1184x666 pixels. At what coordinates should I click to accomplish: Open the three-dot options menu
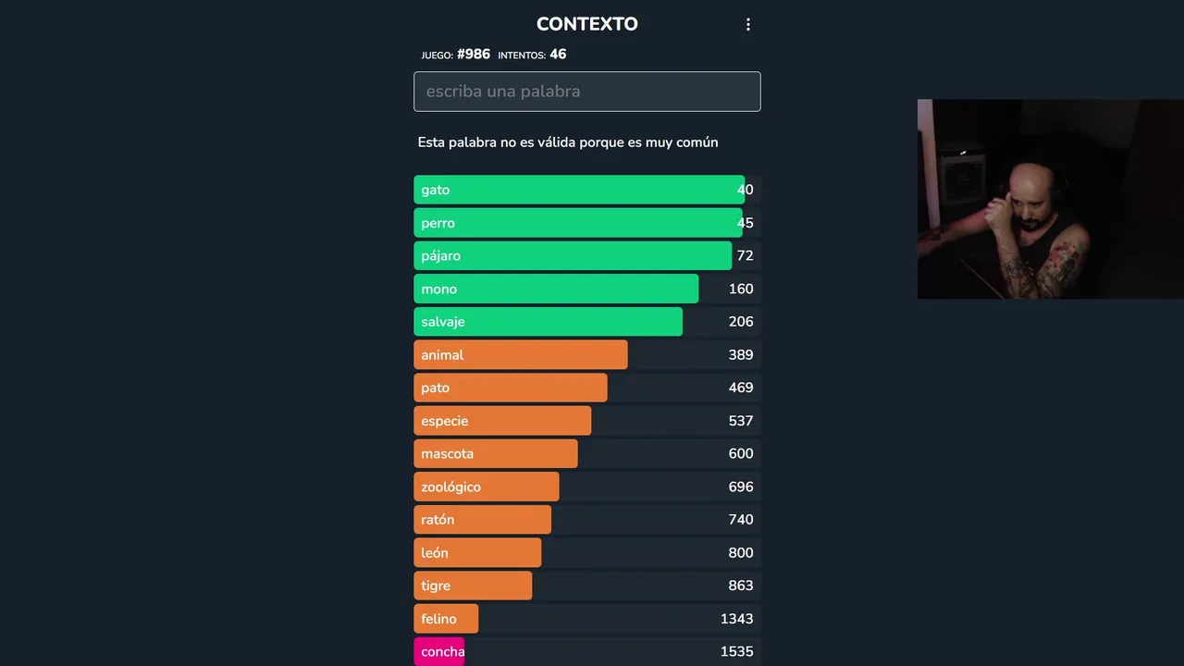pos(748,25)
